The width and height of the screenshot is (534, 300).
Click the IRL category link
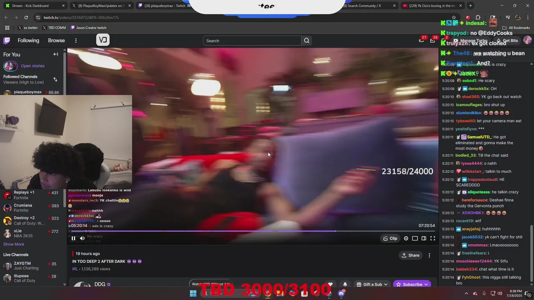[75, 269]
